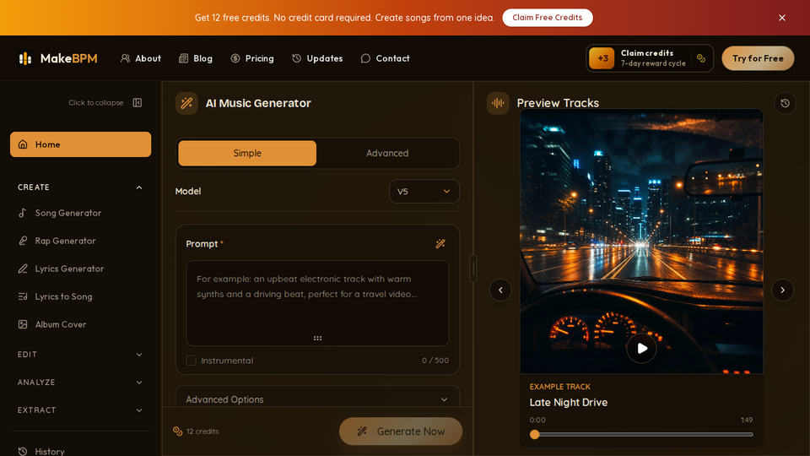Switch to the Advanced tab
This screenshot has height=456, width=810.
pos(387,153)
